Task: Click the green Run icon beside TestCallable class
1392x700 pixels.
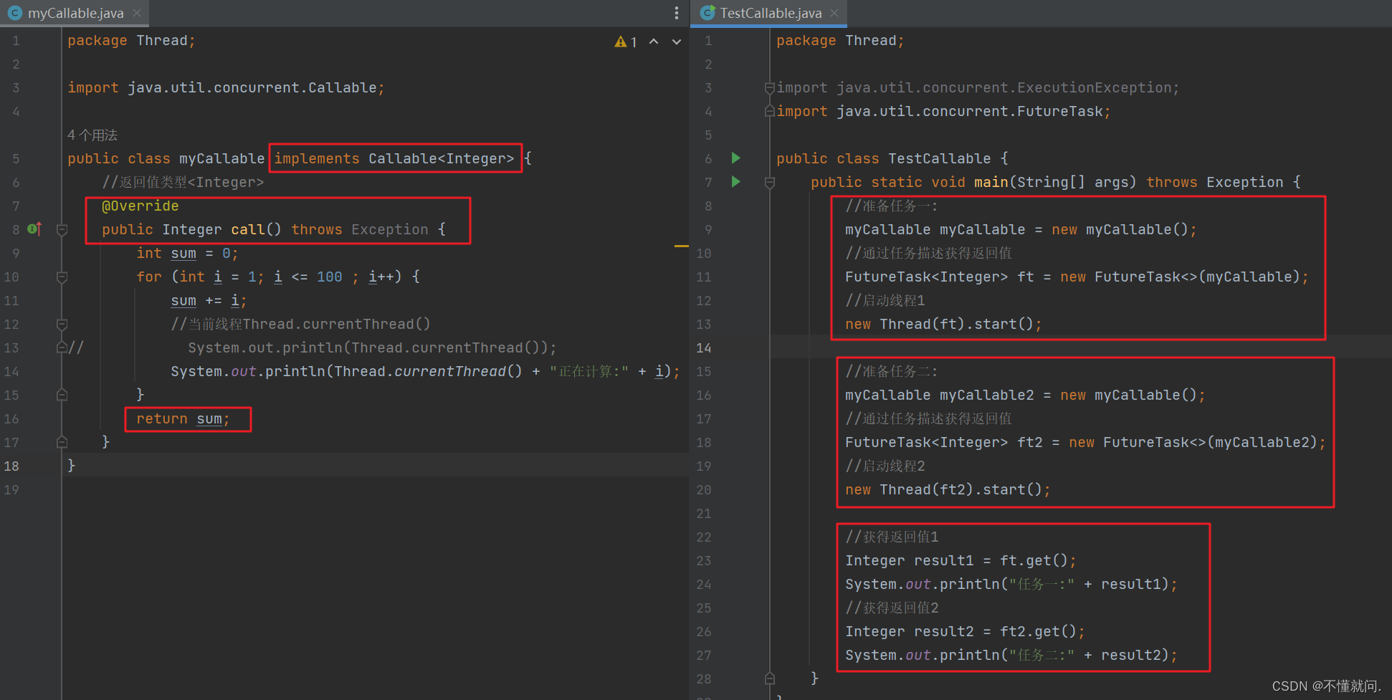Action: pyautogui.click(x=735, y=158)
